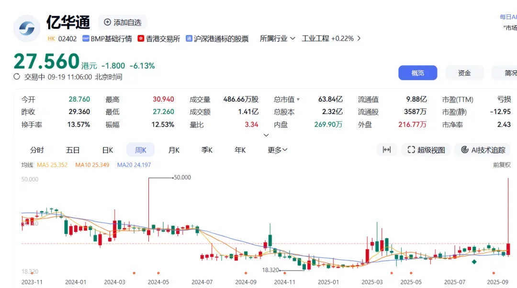The image size is (517, 288).
Task: Switch to 分时 chart
Action: pyautogui.click(x=37, y=150)
